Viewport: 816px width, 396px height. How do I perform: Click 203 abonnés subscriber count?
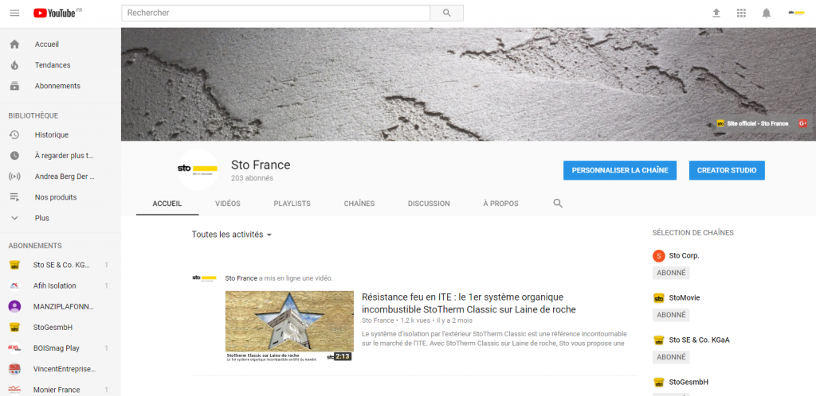pyautogui.click(x=252, y=178)
